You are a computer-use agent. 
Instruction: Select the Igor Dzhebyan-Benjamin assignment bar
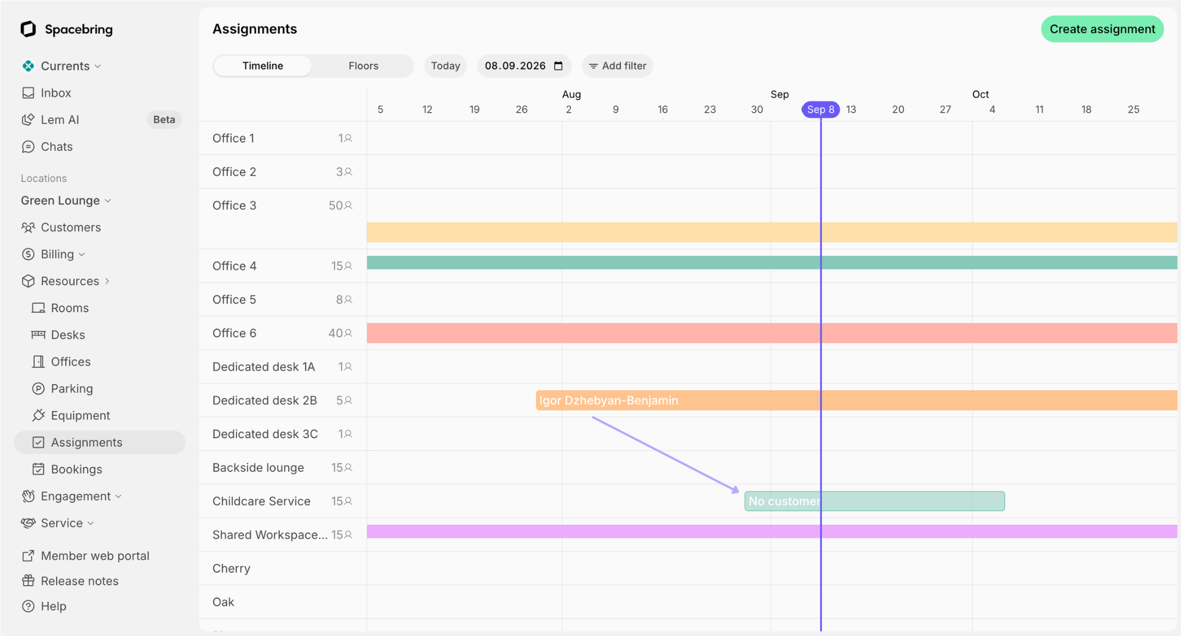tap(856, 401)
